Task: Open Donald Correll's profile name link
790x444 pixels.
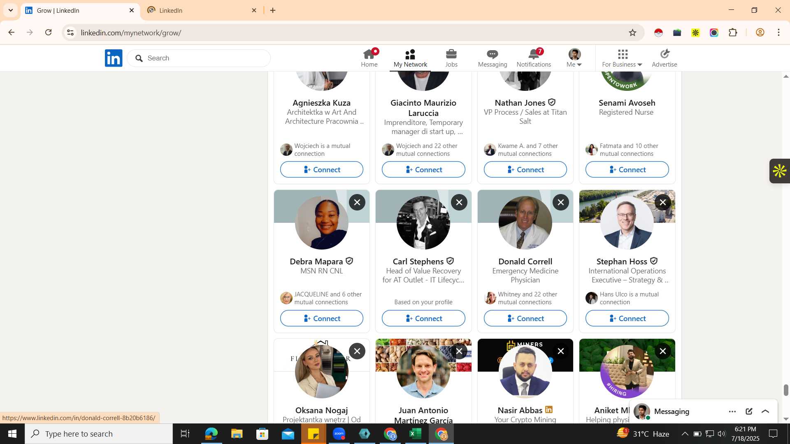Action: [x=525, y=261]
